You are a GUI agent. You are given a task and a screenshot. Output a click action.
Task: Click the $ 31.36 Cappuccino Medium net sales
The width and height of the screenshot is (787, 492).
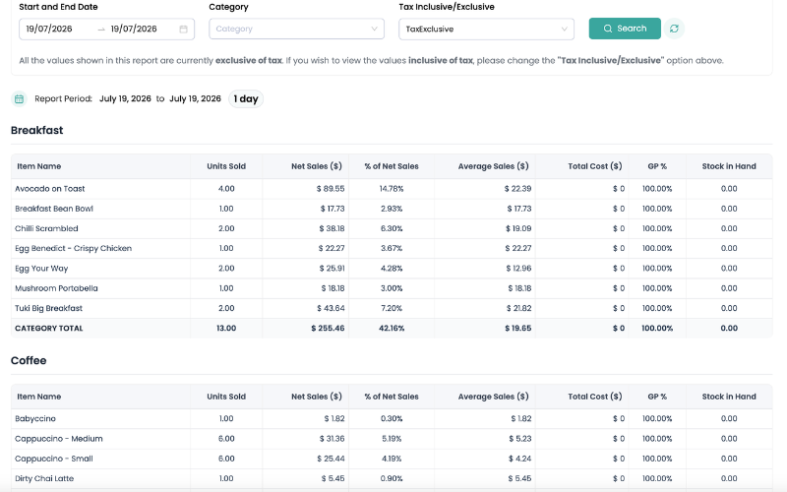pyautogui.click(x=332, y=439)
